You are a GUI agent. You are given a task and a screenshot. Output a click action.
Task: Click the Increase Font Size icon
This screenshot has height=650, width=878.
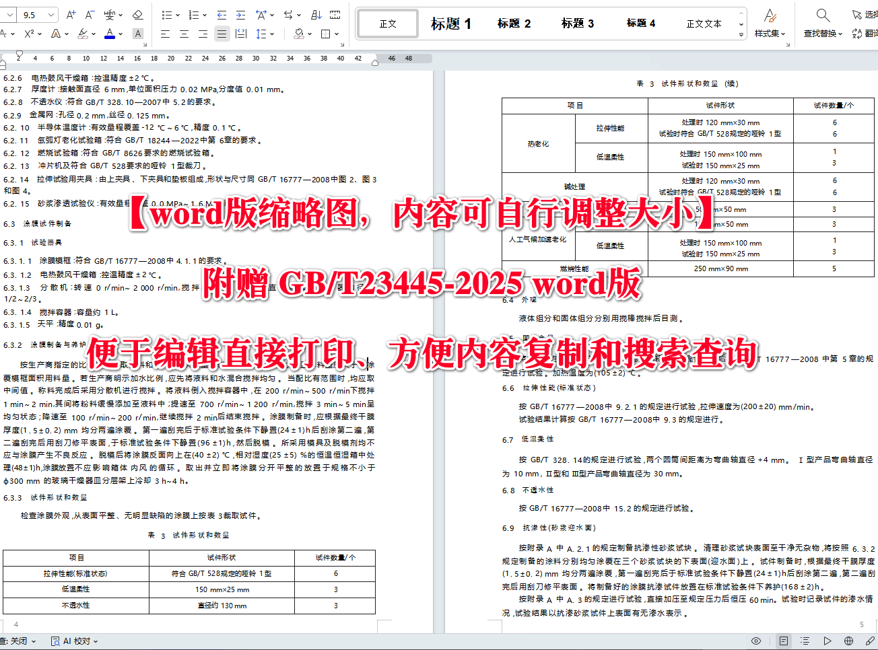[x=71, y=15]
